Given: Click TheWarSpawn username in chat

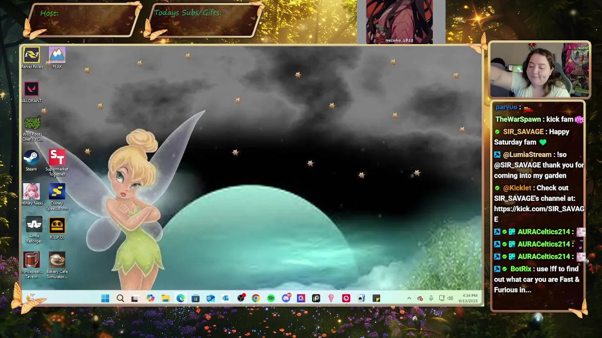Looking at the screenshot, I should pos(518,119).
